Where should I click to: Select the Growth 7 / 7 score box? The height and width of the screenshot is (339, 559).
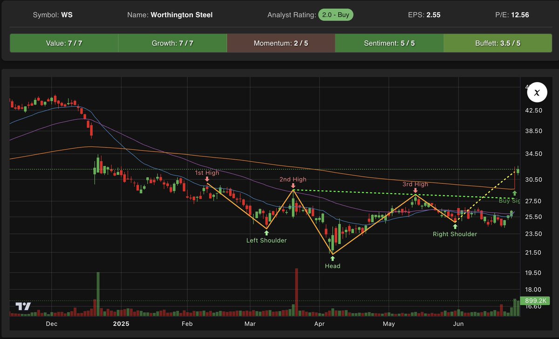(172, 43)
